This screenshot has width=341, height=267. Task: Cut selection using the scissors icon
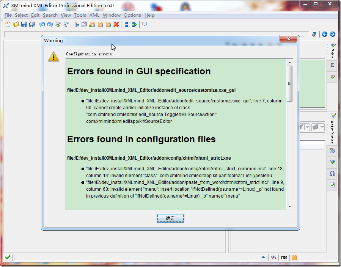click(76, 24)
